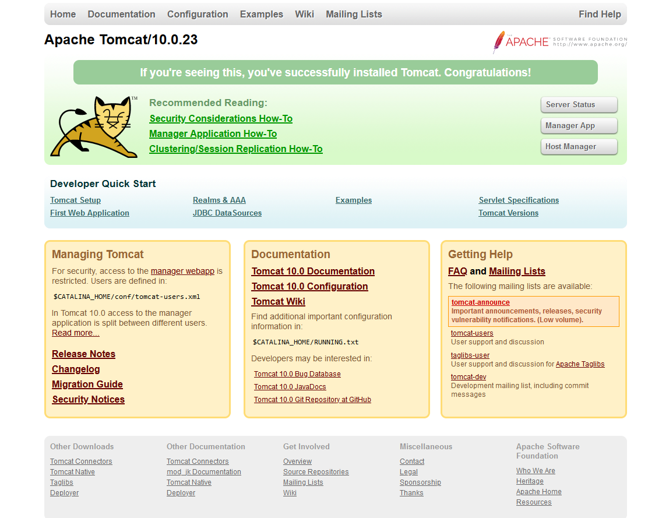This screenshot has height=518, width=648.
Task: Open the Release Notes link
Action: point(83,354)
